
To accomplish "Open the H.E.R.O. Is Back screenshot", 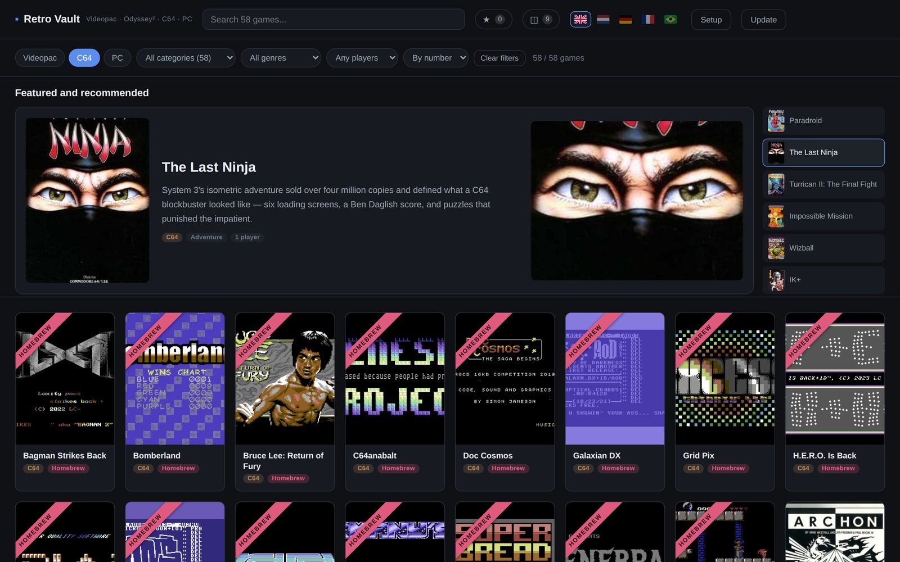I will (835, 379).
